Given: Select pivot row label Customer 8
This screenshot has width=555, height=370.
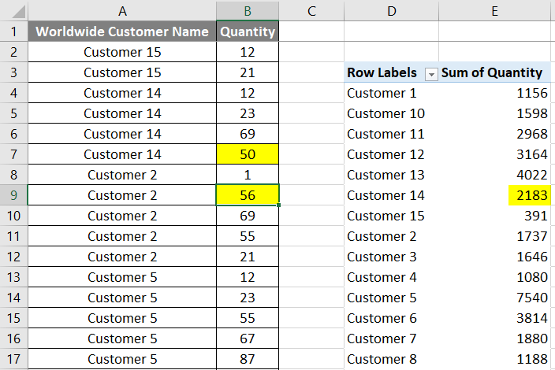Looking at the screenshot, I should (x=392, y=359).
